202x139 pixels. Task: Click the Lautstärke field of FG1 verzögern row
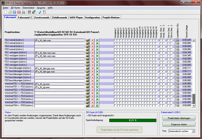(x=177, y=53)
